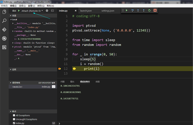The image size is (193, 125).
Task: Open the View menu
Action: click(31, 6)
